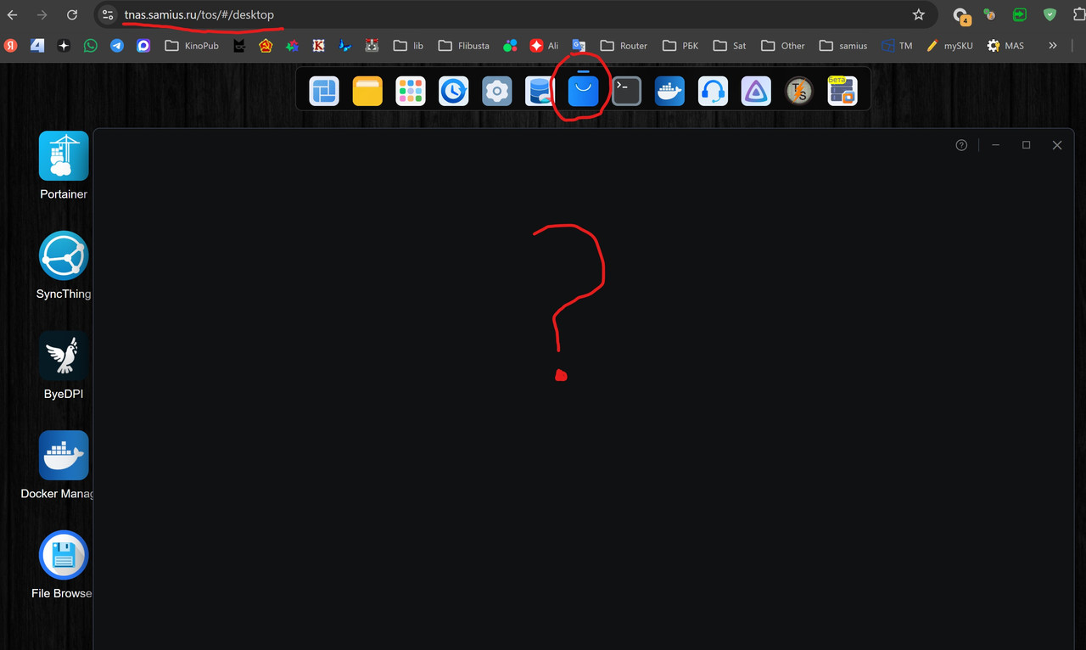This screenshot has height=650, width=1086.
Task: Open the MAS bookmark
Action: (x=1005, y=46)
